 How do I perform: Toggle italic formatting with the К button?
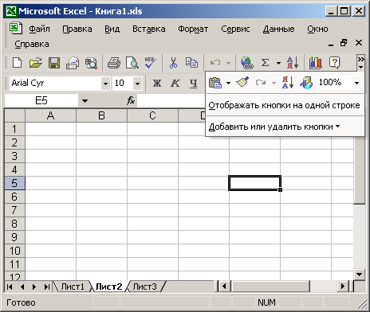click(175, 84)
